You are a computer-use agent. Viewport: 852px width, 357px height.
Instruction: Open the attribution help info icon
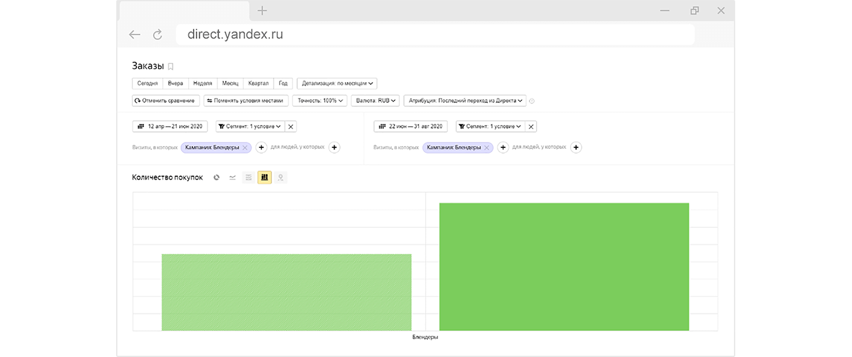tap(532, 101)
